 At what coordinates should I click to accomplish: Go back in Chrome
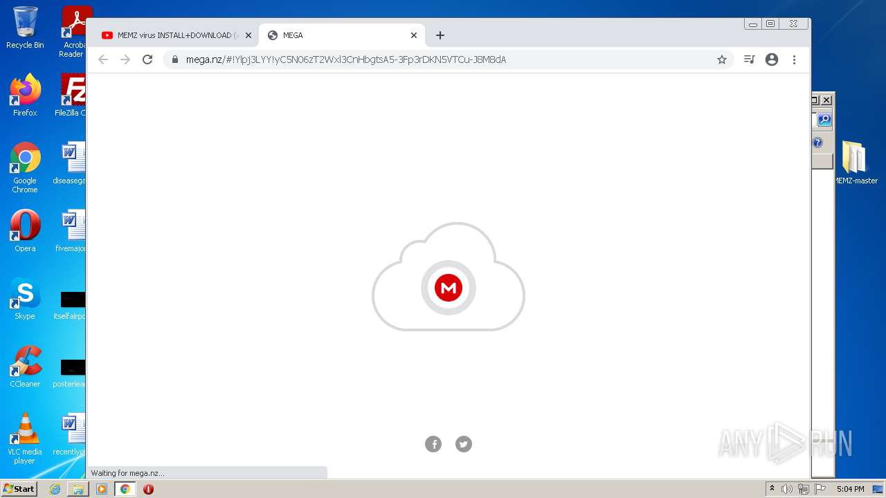(103, 59)
